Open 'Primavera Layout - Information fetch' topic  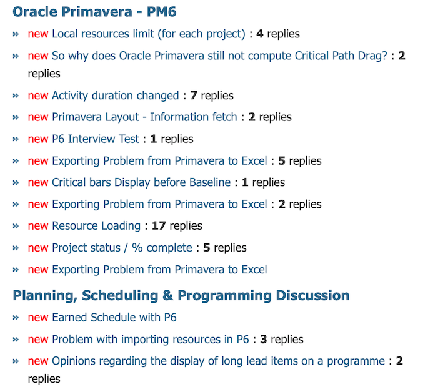[144, 117]
